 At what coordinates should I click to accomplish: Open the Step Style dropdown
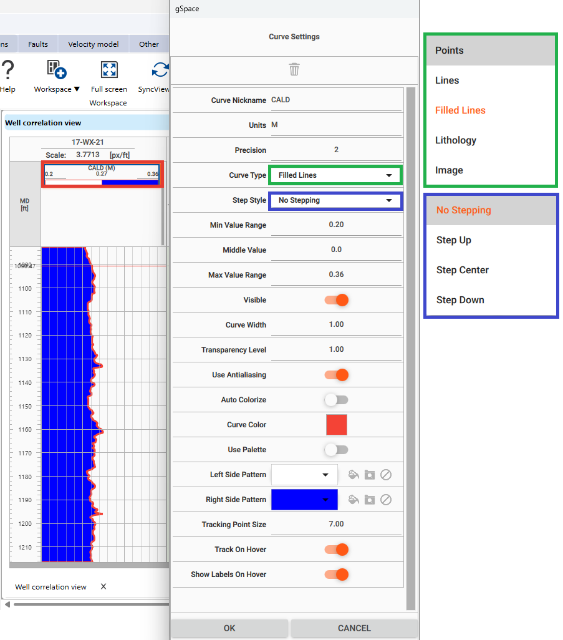335,200
